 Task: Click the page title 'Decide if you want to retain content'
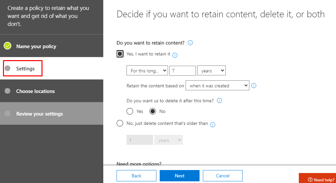[x=220, y=14]
